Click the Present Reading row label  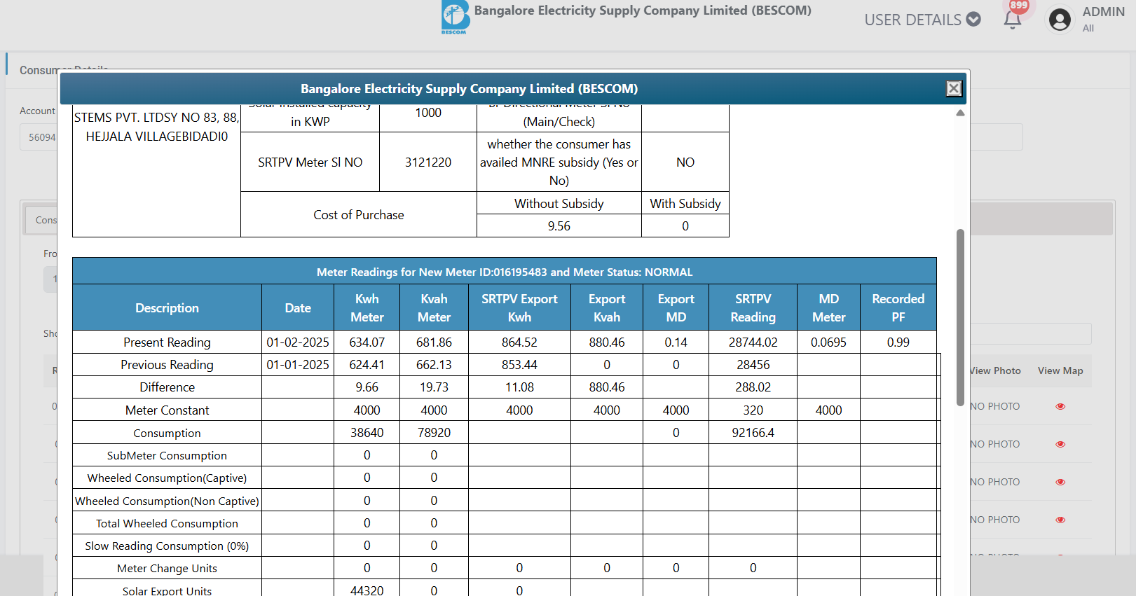tap(167, 342)
